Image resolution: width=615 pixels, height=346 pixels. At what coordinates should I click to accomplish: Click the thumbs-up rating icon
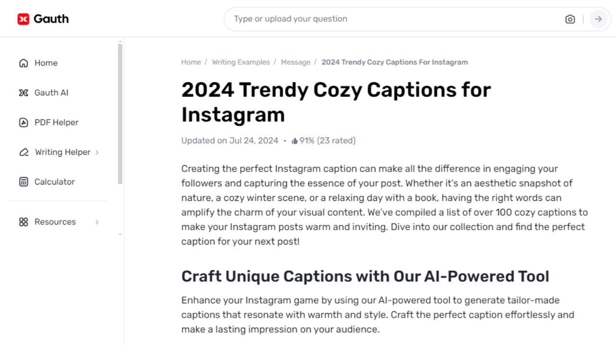(x=294, y=140)
